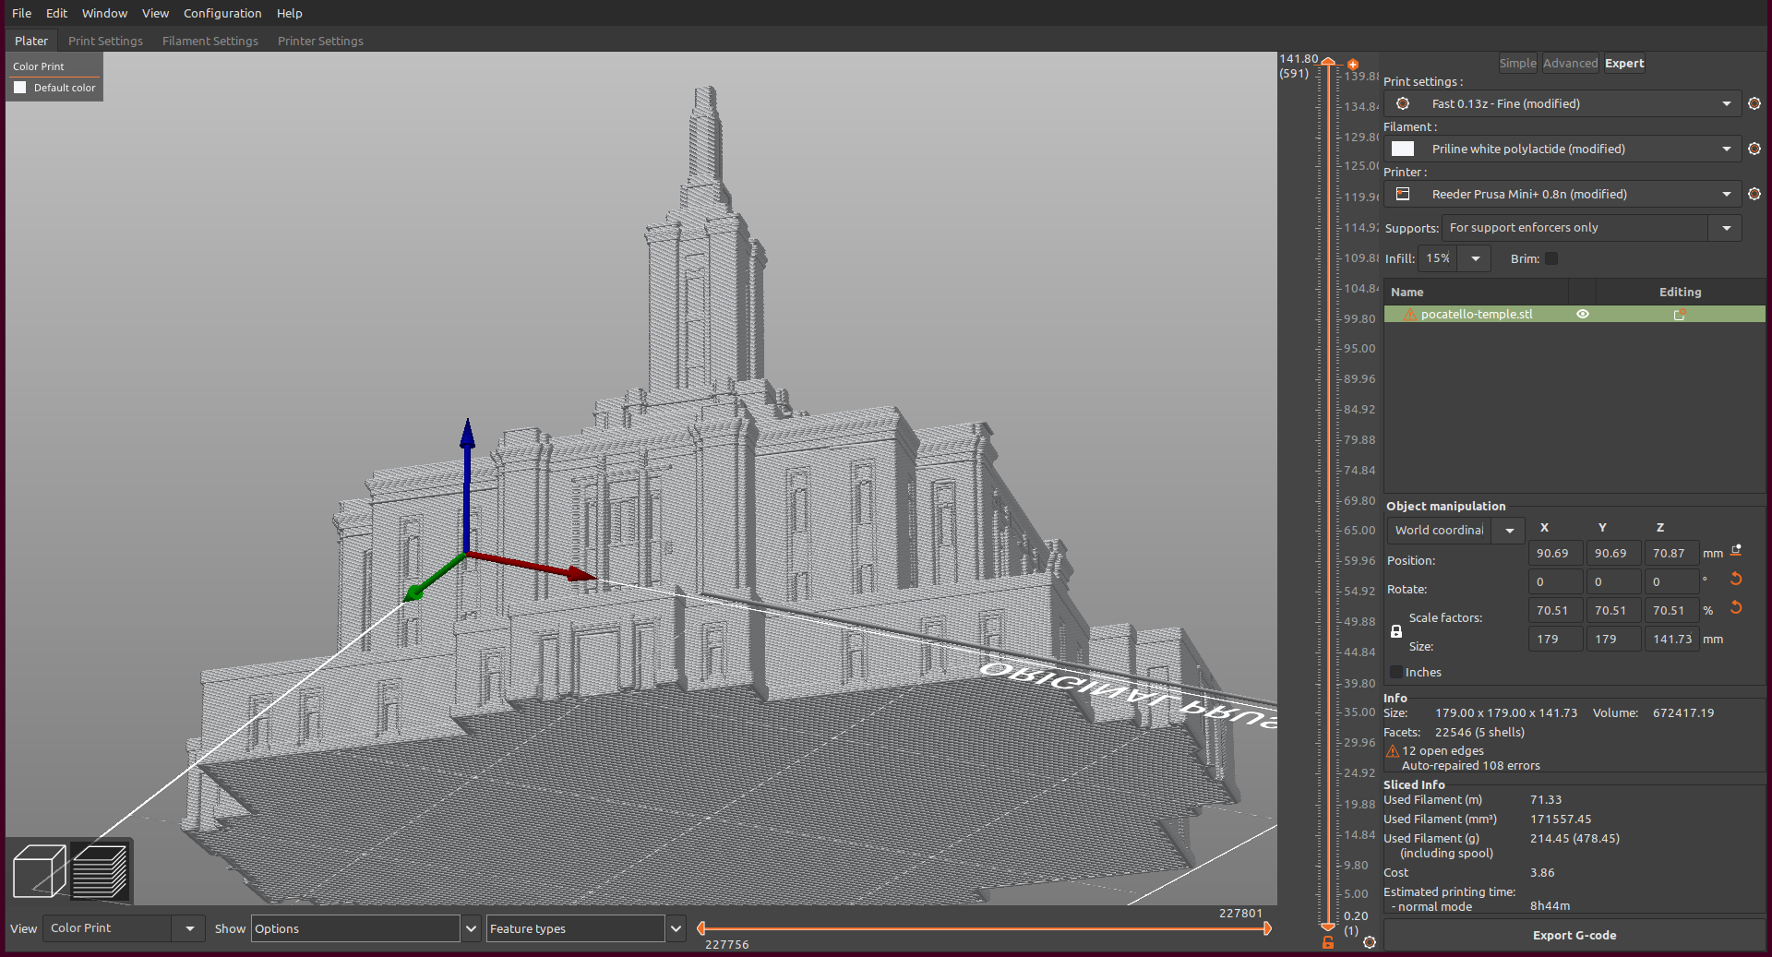
Task: Switch to 3D editor view cube
Action: coord(39,870)
